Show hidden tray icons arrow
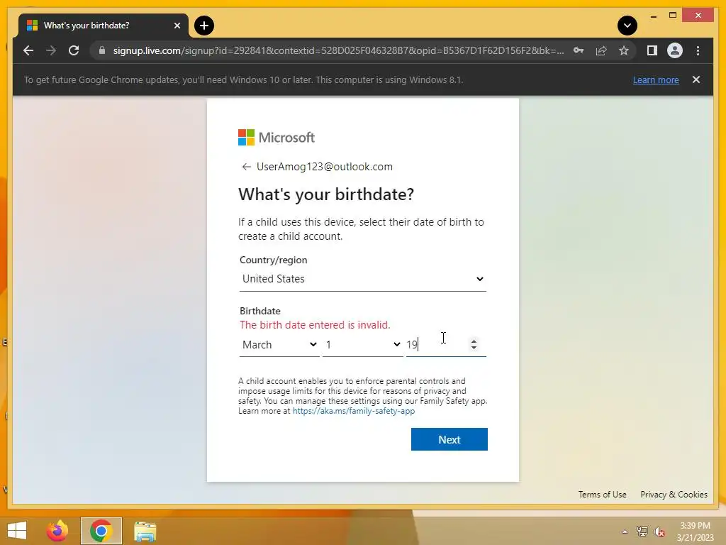The width and height of the screenshot is (726, 545). click(625, 532)
